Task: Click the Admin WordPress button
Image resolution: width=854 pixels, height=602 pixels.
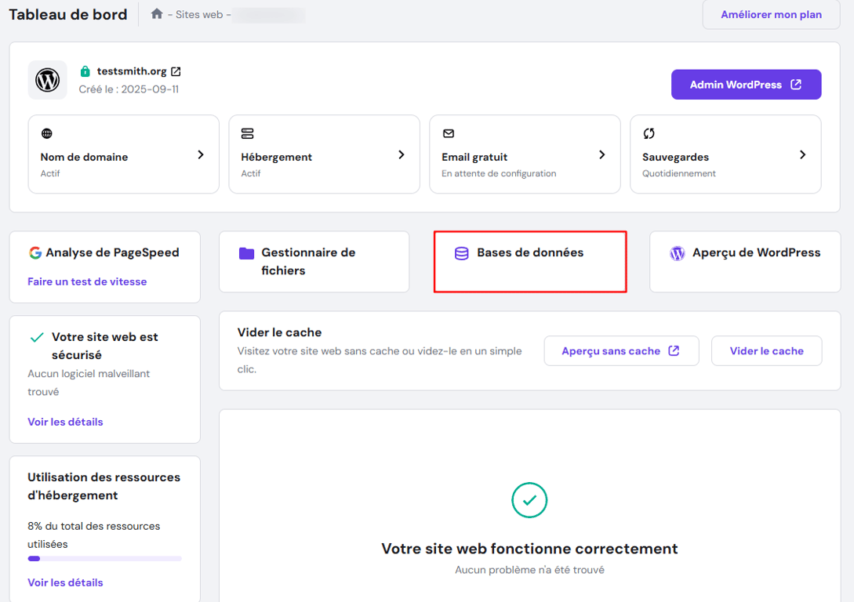Action: pyautogui.click(x=746, y=84)
